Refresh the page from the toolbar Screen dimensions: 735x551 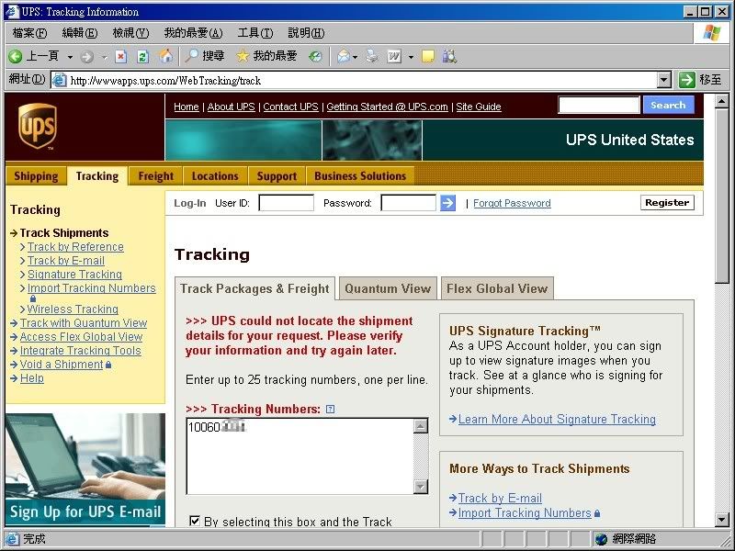pyautogui.click(x=143, y=57)
